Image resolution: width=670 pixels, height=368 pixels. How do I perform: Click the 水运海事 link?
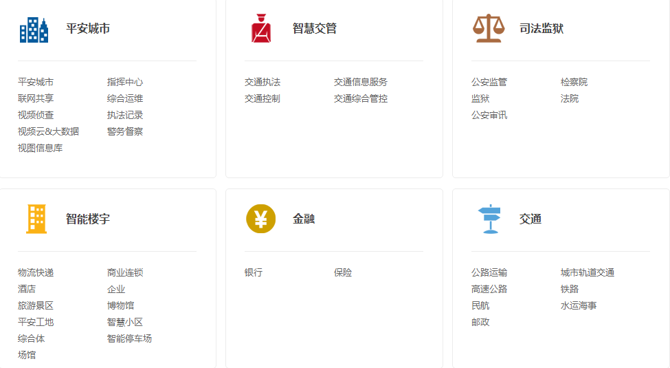pyautogui.click(x=579, y=305)
